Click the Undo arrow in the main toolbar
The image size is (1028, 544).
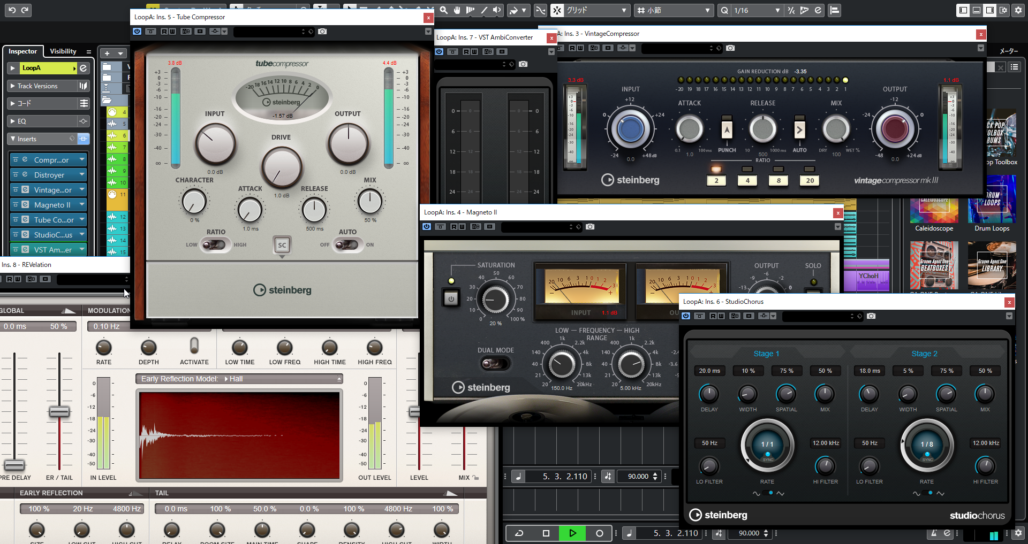tap(12, 10)
